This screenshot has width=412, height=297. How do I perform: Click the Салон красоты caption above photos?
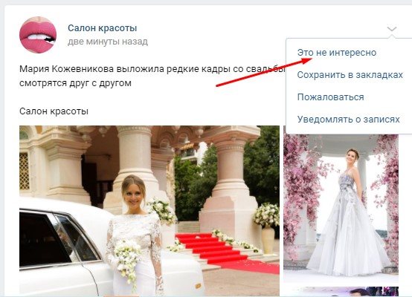pos(54,111)
